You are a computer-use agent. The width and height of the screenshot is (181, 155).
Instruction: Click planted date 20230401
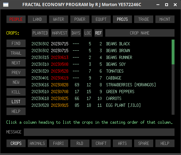click(x=40, y=78)
